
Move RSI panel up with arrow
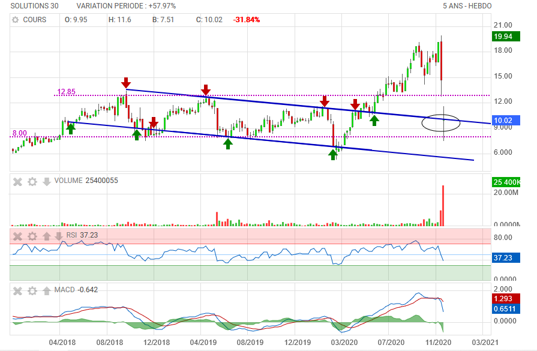tap(47, 236)
